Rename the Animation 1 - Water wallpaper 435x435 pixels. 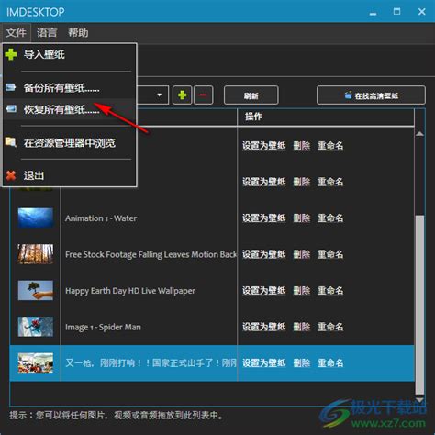pos(330,218)
